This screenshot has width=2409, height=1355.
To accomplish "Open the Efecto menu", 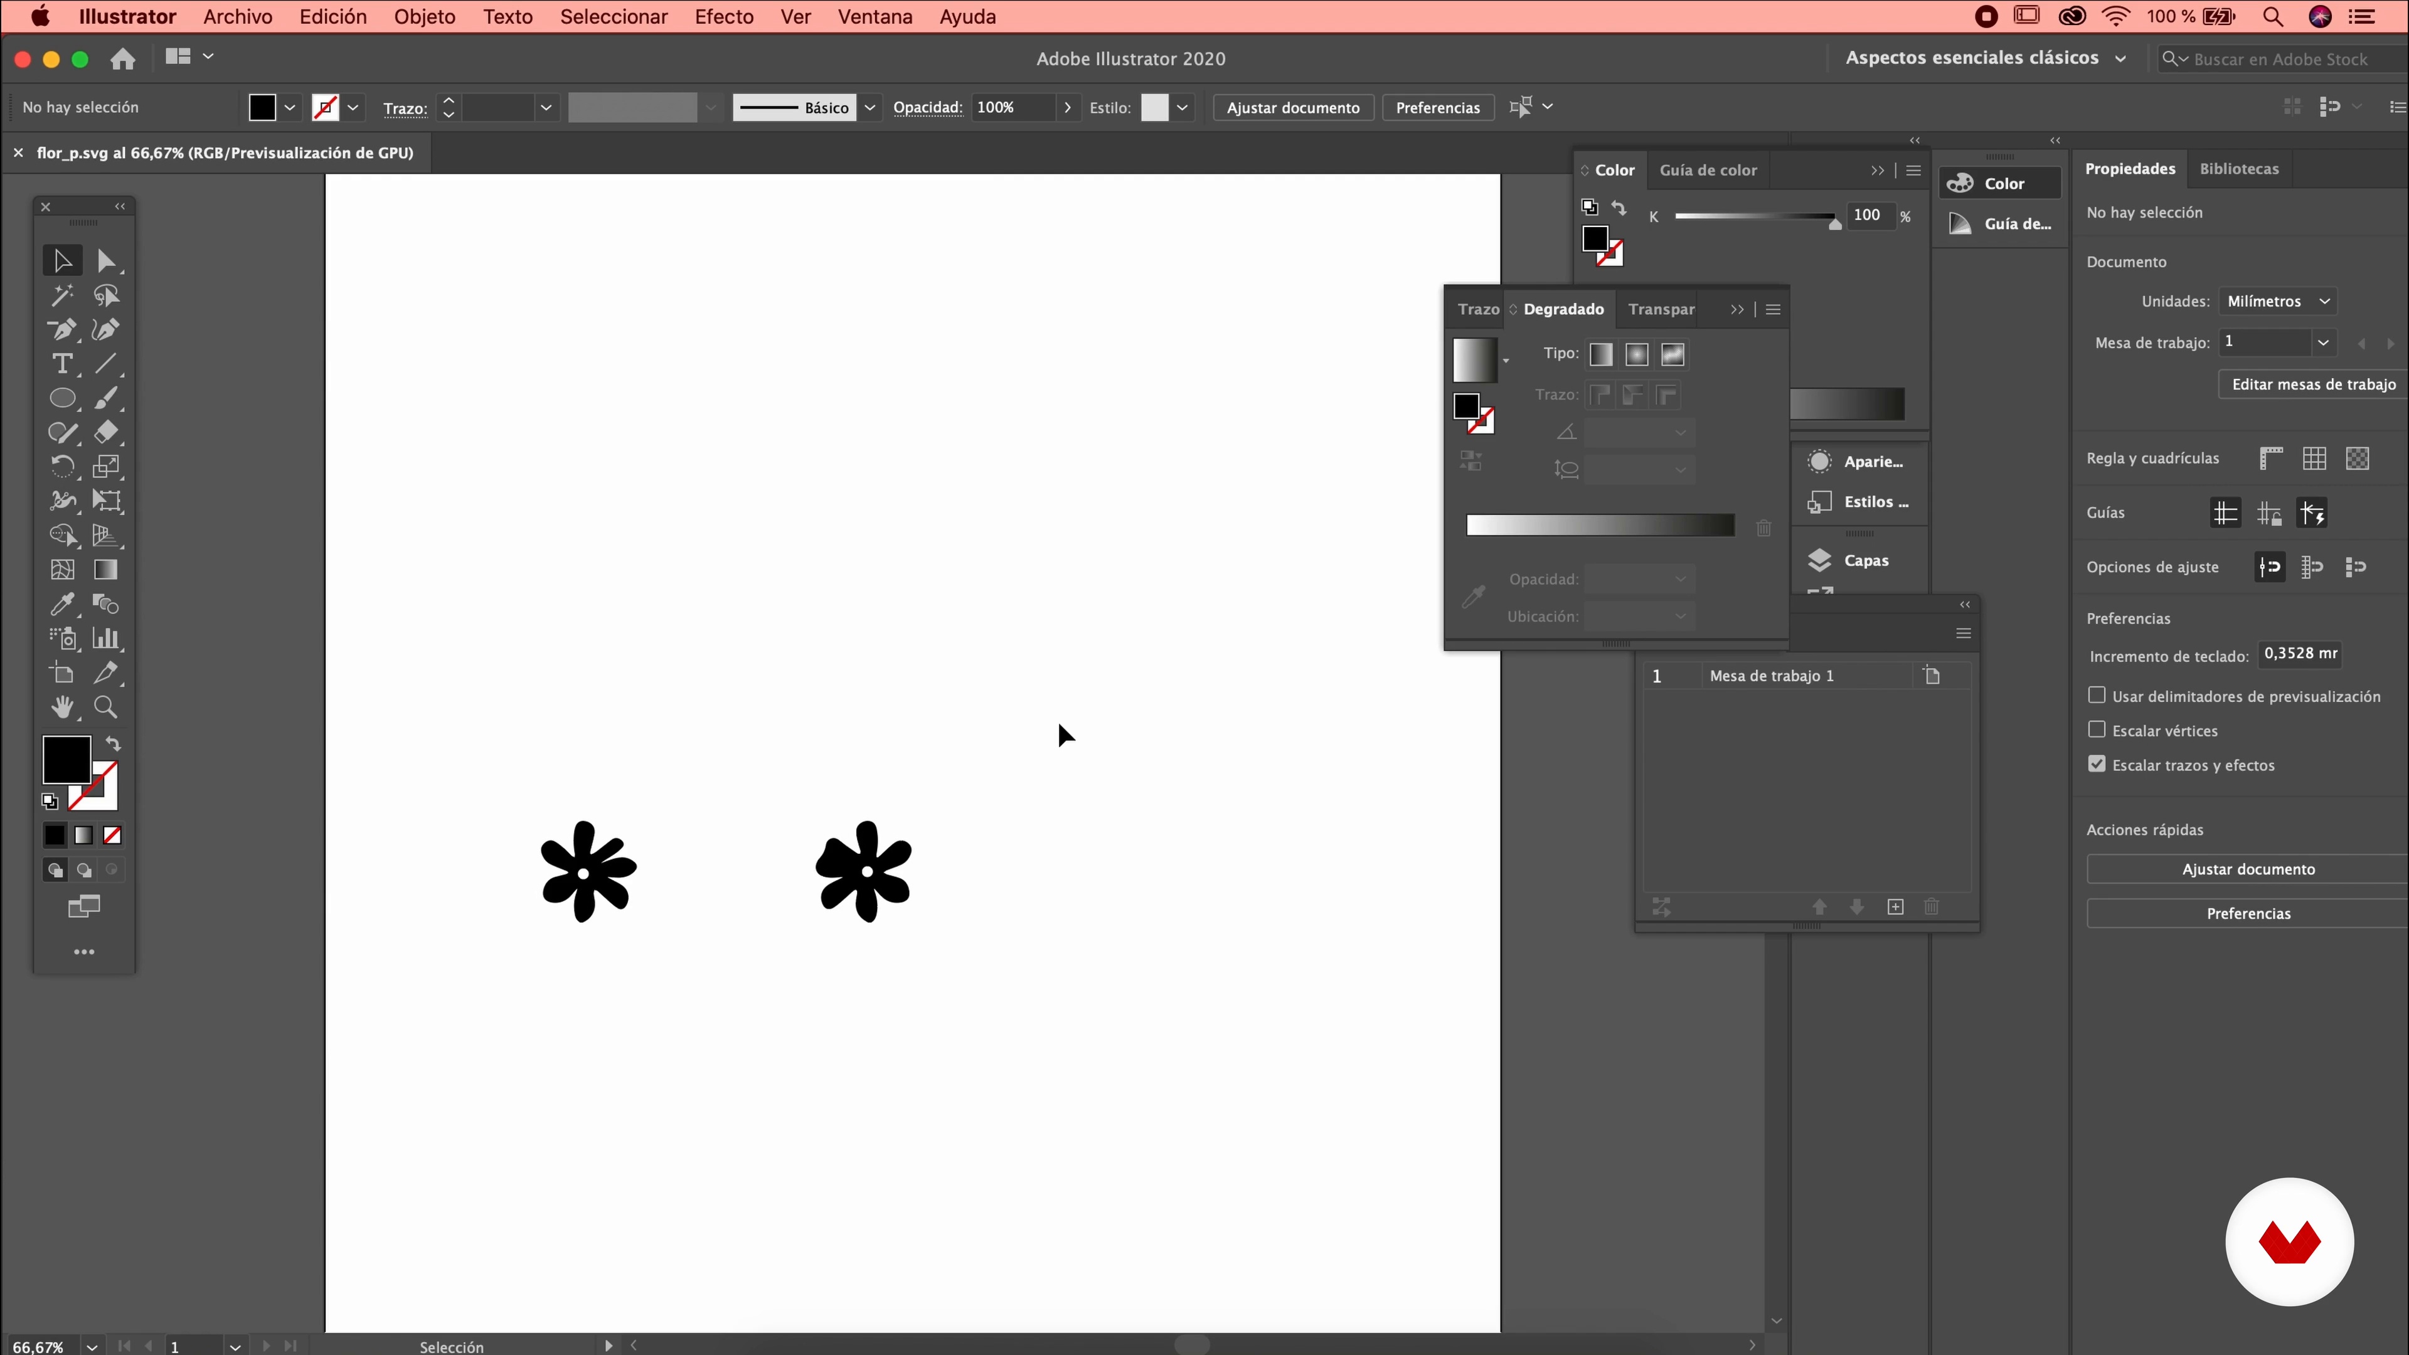I will (x=724, y=17).
